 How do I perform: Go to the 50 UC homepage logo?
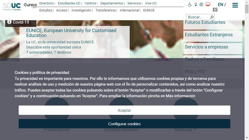pos(12,6)
